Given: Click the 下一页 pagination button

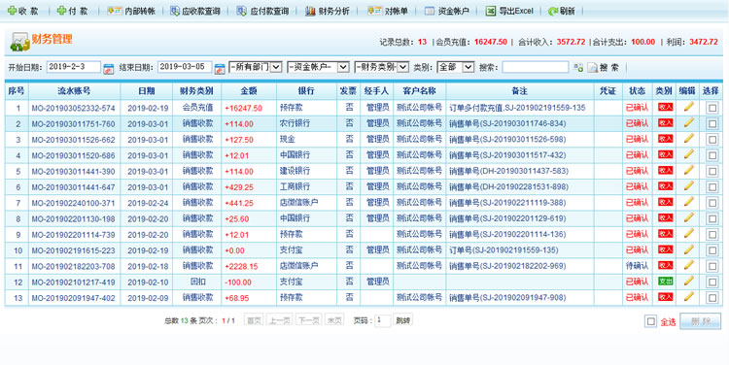Looking at the screenshot, I should click(x=308, y=320).
